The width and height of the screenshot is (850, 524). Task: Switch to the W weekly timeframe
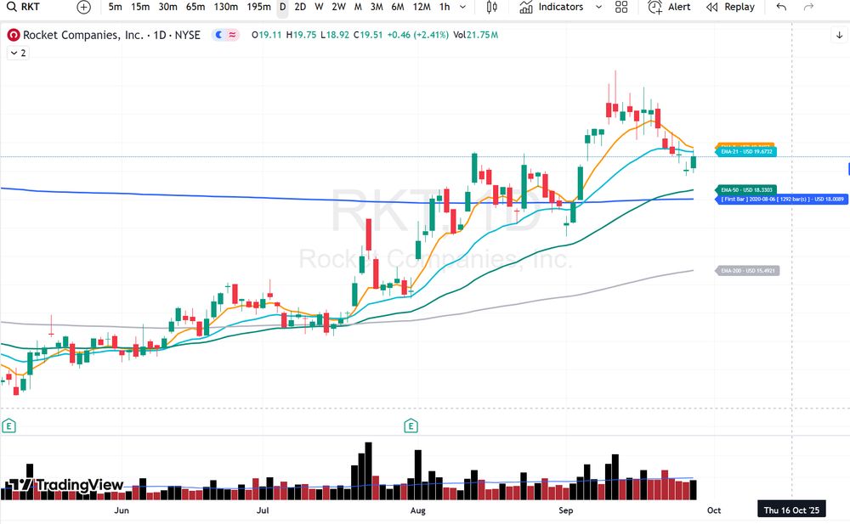[x=319, y=7]
